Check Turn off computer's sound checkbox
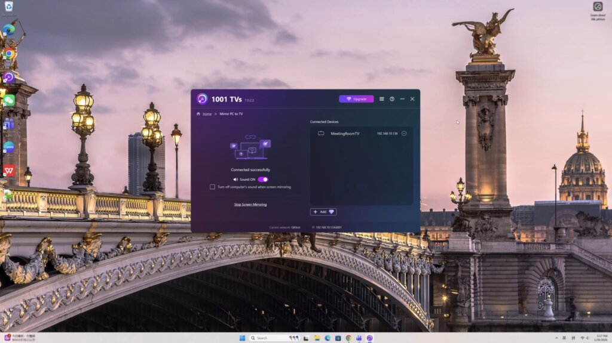612x343 pixels. (212, 187)
